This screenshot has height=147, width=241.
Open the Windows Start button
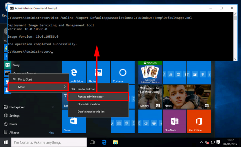point(6,142)
